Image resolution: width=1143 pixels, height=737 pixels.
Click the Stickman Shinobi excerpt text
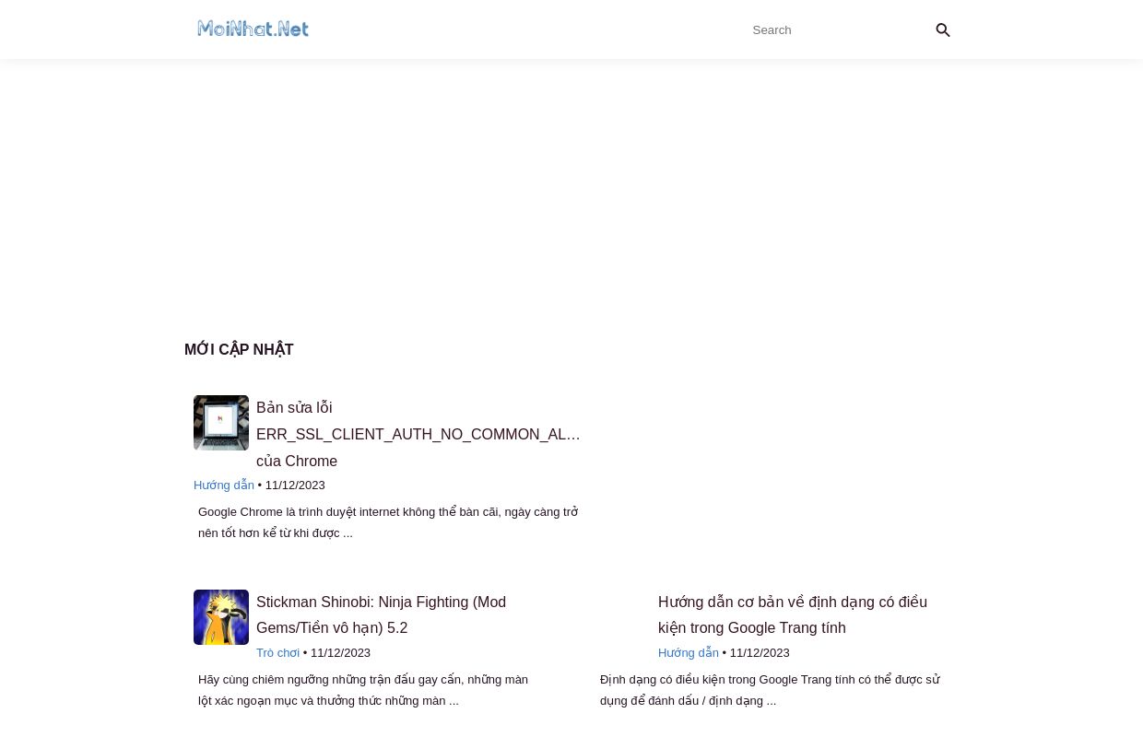[363, 690]
